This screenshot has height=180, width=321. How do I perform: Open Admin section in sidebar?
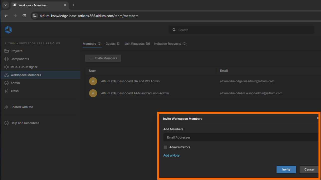point(15,83)
